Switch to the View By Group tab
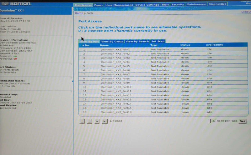Image resolution: width=251 pixels, height=155 pixels. pyautogui.click(x=112, y=42)
